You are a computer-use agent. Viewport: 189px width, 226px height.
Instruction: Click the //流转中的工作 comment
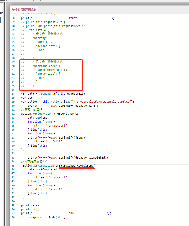32,110
